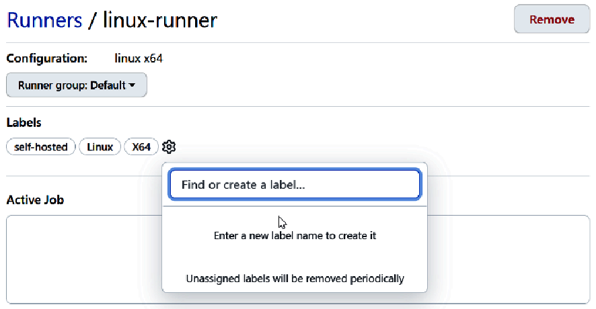Click the linux-runner page title
Screen dimensions: 596x309
(x=160, y=19)
